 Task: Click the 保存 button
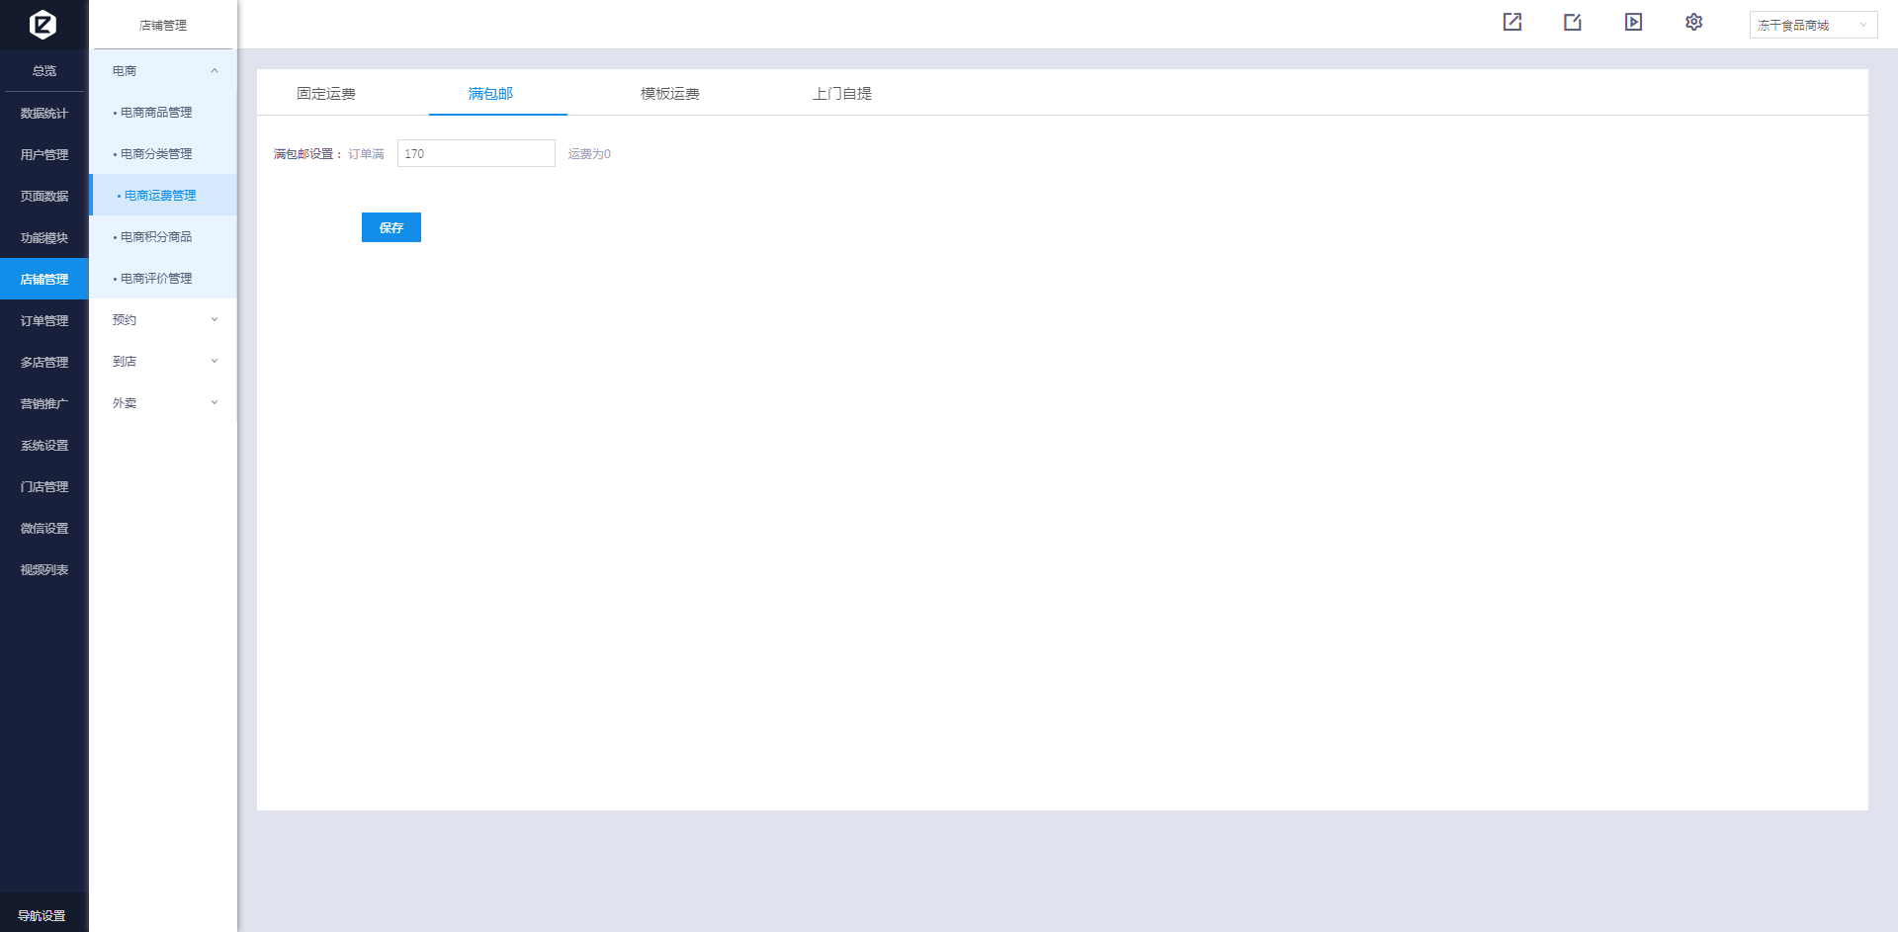pos(390,227)
